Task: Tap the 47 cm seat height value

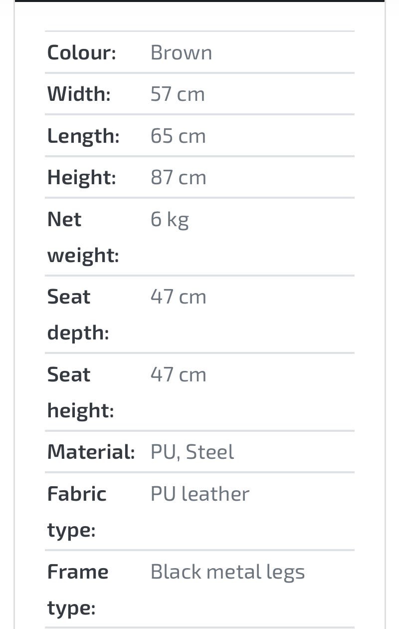Action: click(x=178, y=374)
